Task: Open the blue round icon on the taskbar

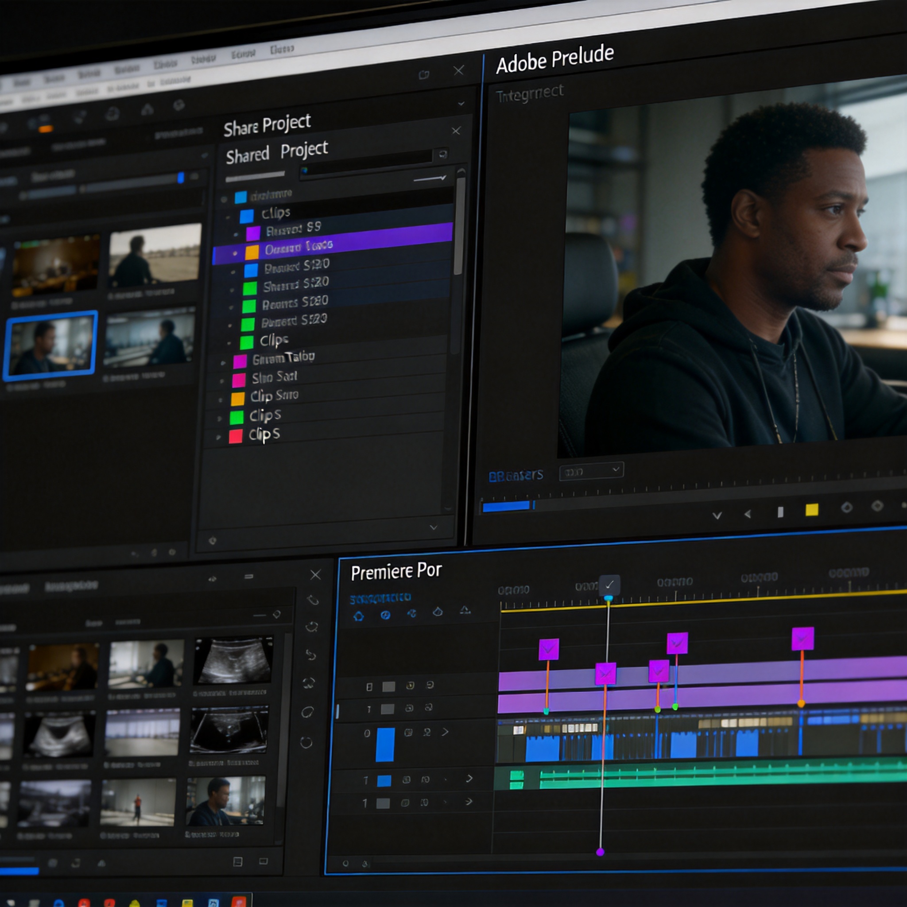Action: click(59, 903)
